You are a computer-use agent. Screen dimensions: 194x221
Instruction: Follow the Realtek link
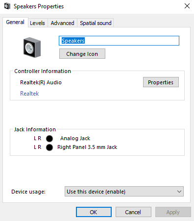29,94
